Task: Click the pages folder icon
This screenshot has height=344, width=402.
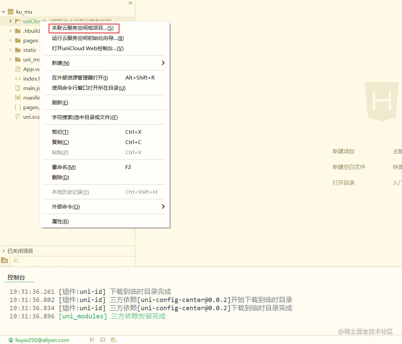Action: click(x=18, y=41)
